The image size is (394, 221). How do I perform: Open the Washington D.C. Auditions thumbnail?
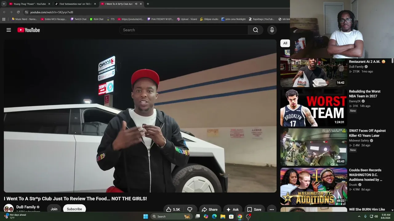click(x=313, y=186)
